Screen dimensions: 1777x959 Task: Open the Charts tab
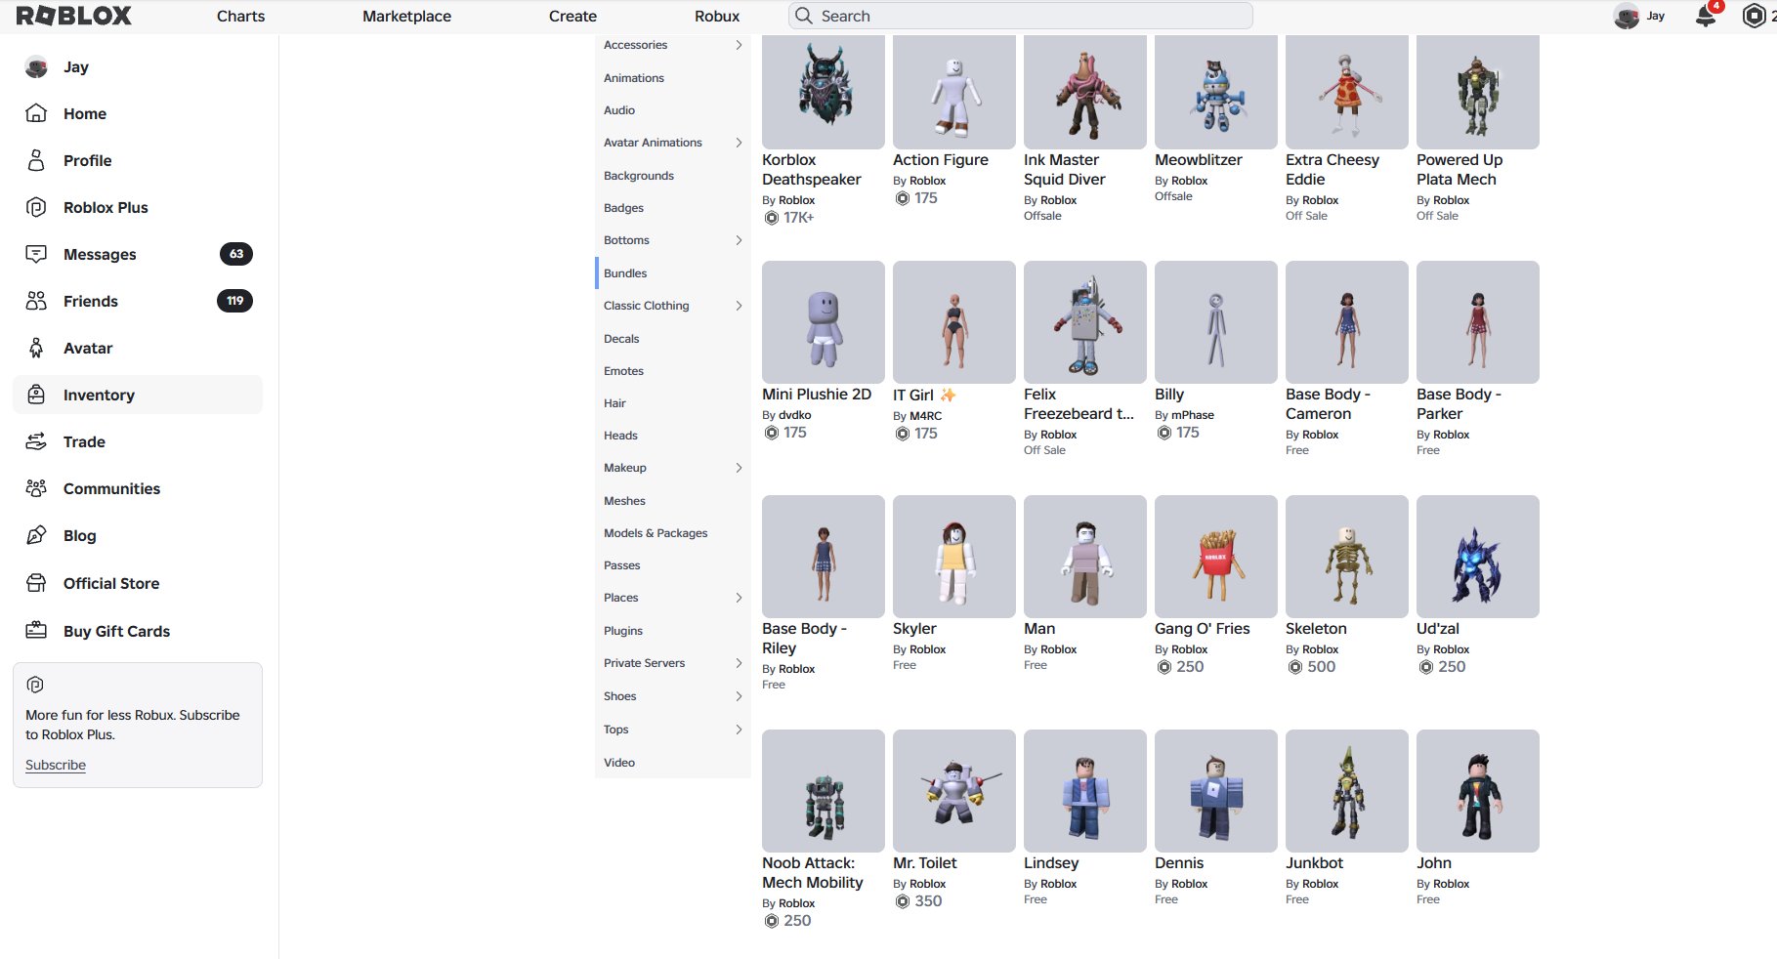coord(240,16)
